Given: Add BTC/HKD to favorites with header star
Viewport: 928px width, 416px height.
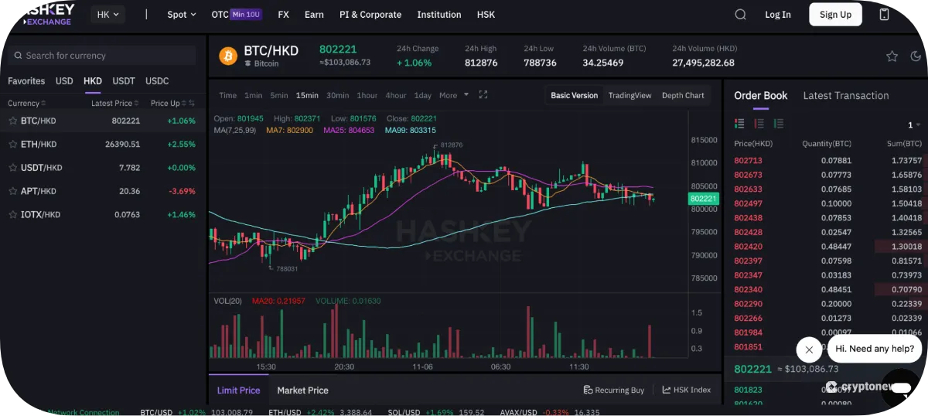Looking at the screenshot, I should tap(892, 56).
